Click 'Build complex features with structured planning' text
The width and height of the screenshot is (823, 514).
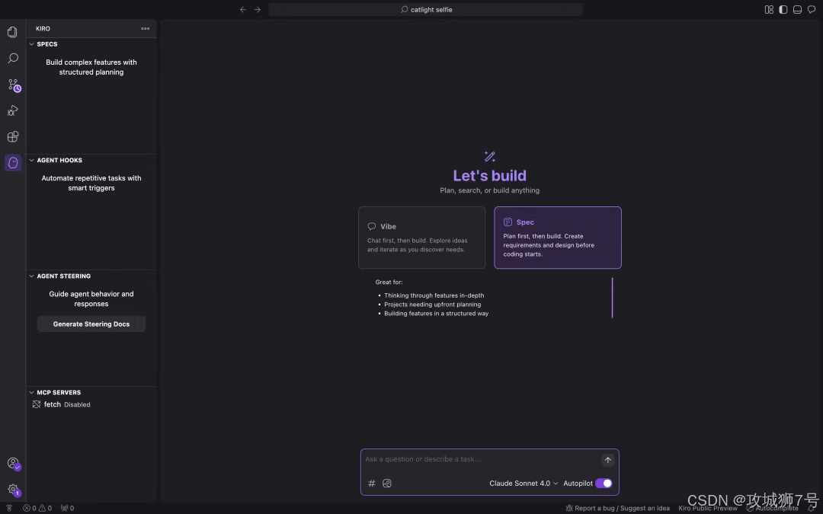[x=91, y=67]
